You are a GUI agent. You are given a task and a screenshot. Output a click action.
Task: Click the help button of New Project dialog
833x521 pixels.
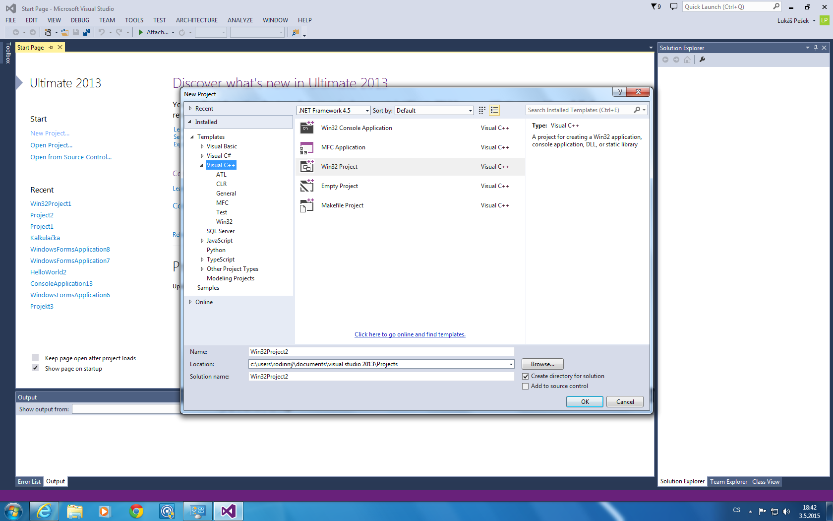(x=619, y=92)
